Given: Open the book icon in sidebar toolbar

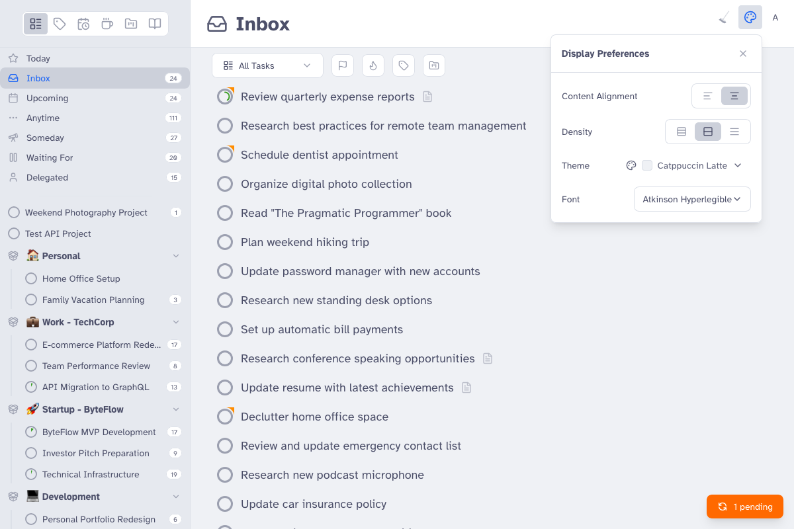Looking at the screenshot, I should (x=155, y=24).
